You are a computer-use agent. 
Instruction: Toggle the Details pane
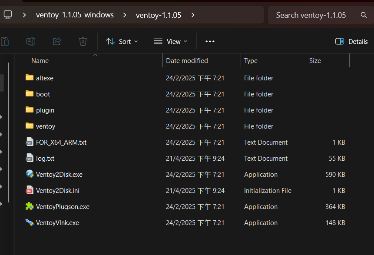tap(351, 42)
